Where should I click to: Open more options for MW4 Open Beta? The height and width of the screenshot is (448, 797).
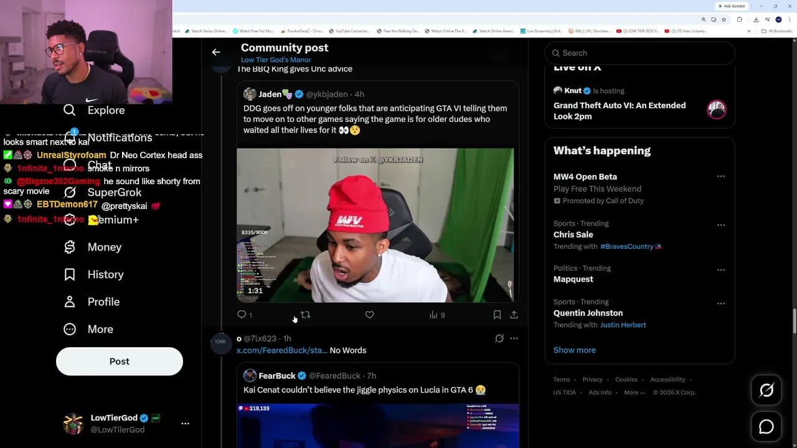click(x=721, y=177)
